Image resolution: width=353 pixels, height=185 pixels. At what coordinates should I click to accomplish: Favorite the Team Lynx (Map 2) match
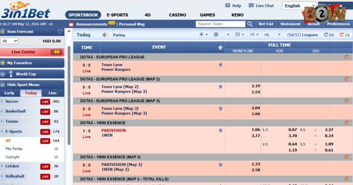pyautogui.click(x=220, y=87)
